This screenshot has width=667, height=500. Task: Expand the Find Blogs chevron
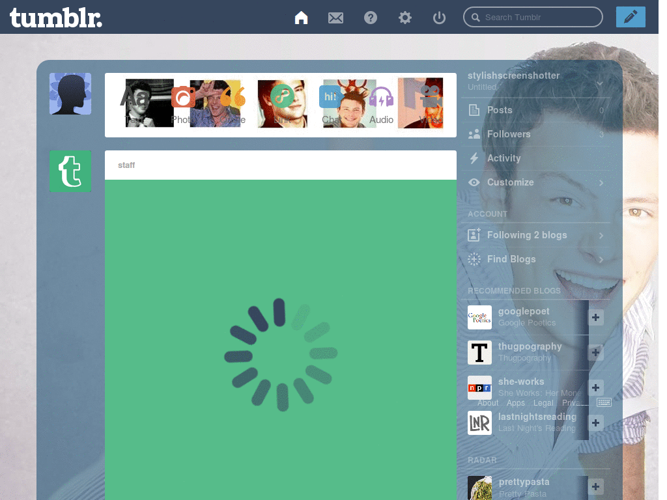[x=601, y=260]
